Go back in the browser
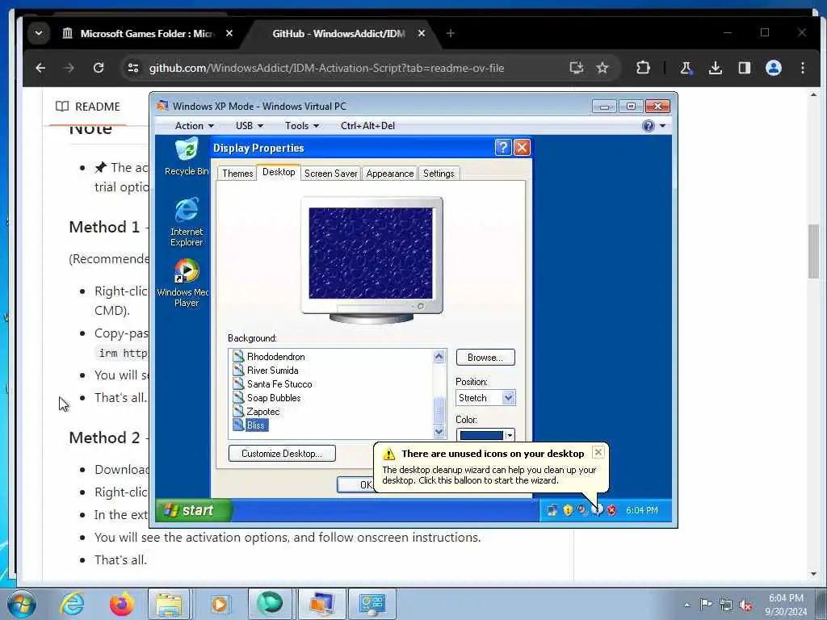827x620 pixels. 40,68
